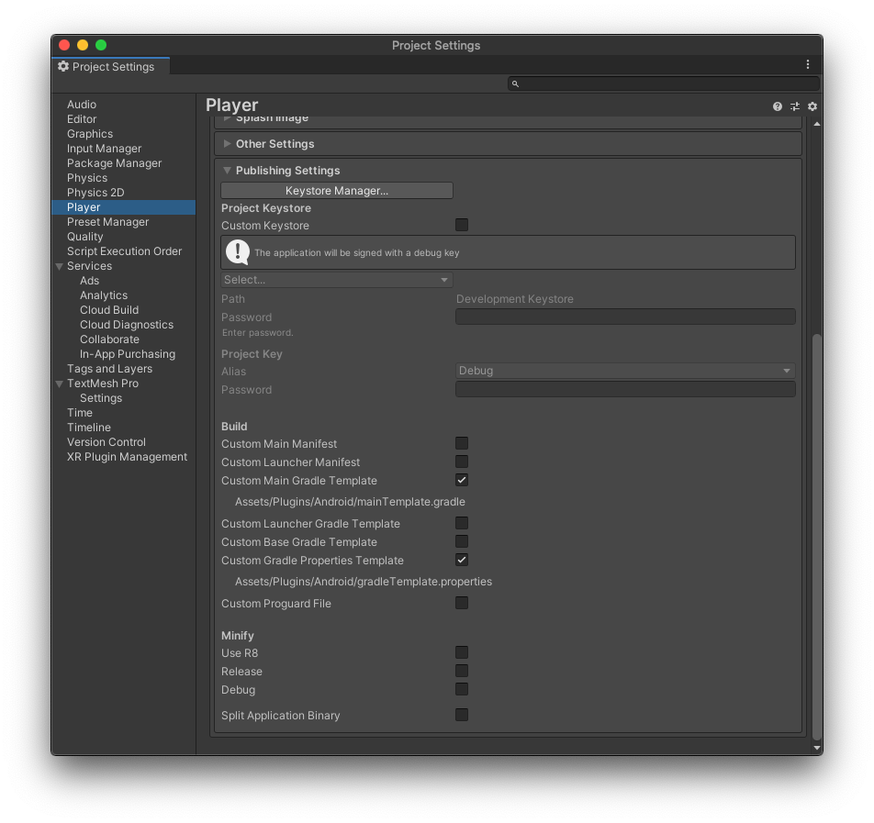874x823 pixels.
Task: Open the Alias Debug dropdown
Action: [x=625, y=371]
